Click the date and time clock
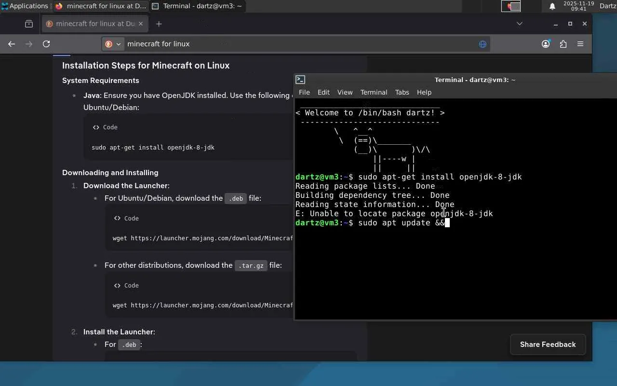 pyautogui.click(x=578, y=6)
